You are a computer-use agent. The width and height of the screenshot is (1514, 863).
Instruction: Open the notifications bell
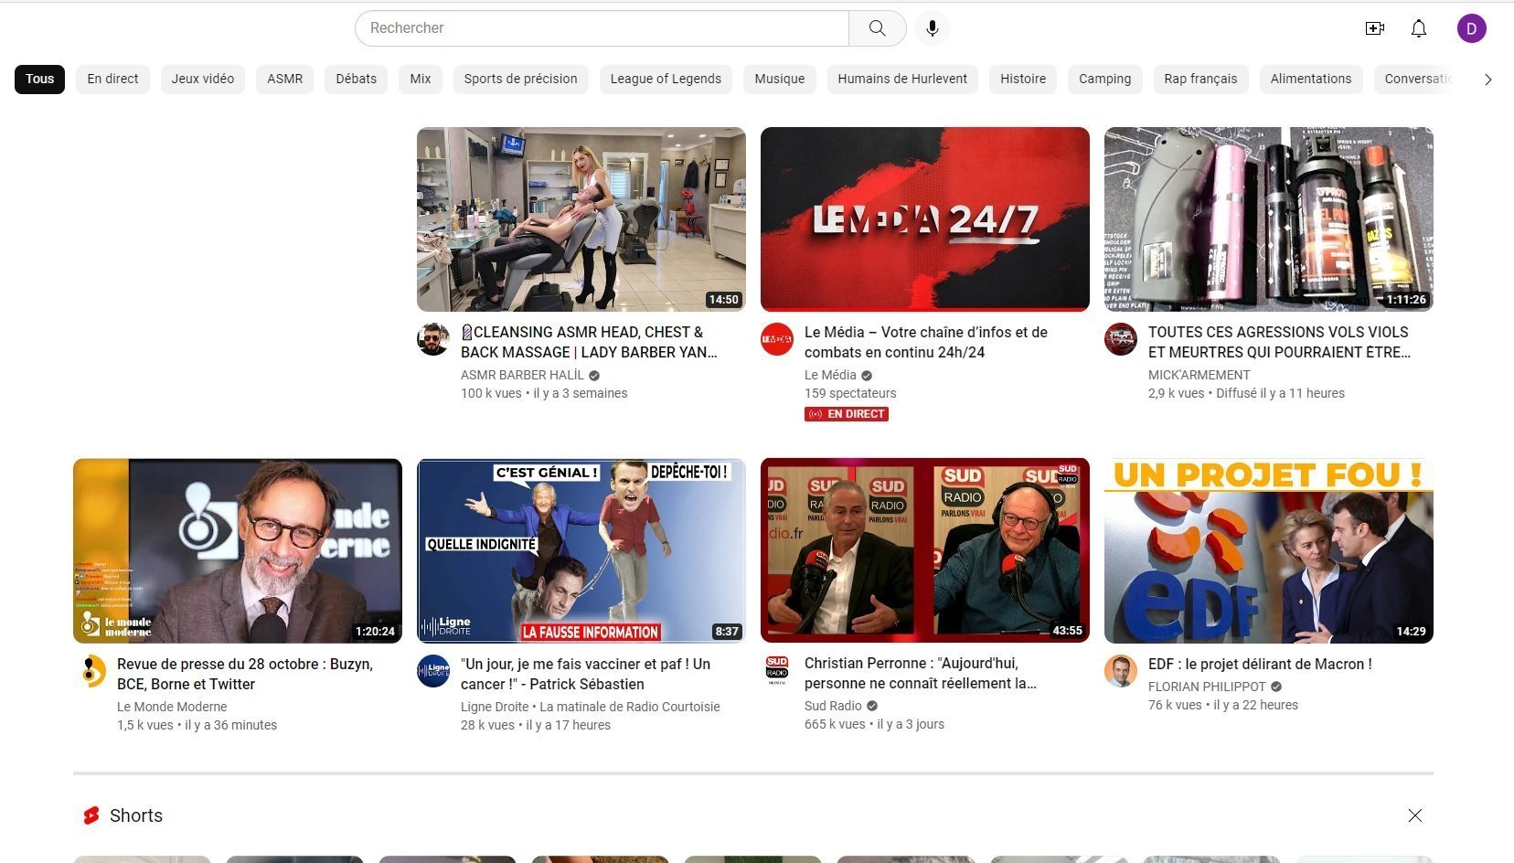(1419, 28)
